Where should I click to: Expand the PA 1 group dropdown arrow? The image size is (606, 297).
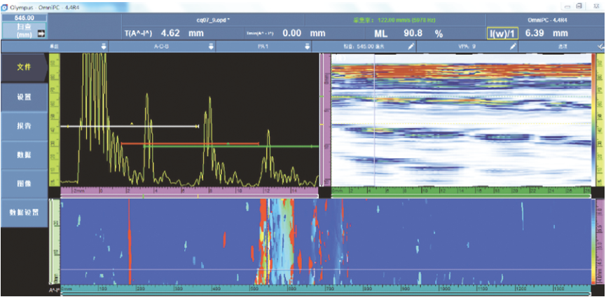click(x=307, y=46)
